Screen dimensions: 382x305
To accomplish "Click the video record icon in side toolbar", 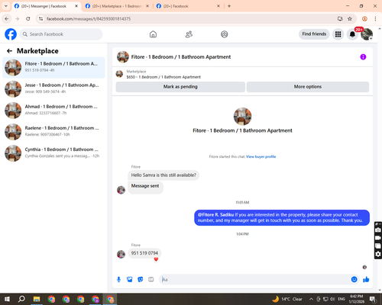I will click(378, 238).
